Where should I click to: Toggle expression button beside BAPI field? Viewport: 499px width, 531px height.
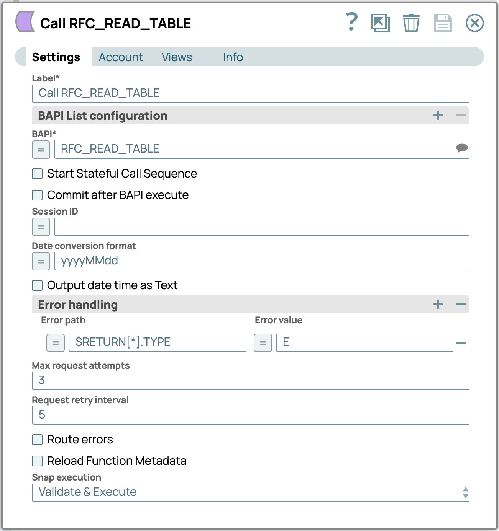click(41, 150)
